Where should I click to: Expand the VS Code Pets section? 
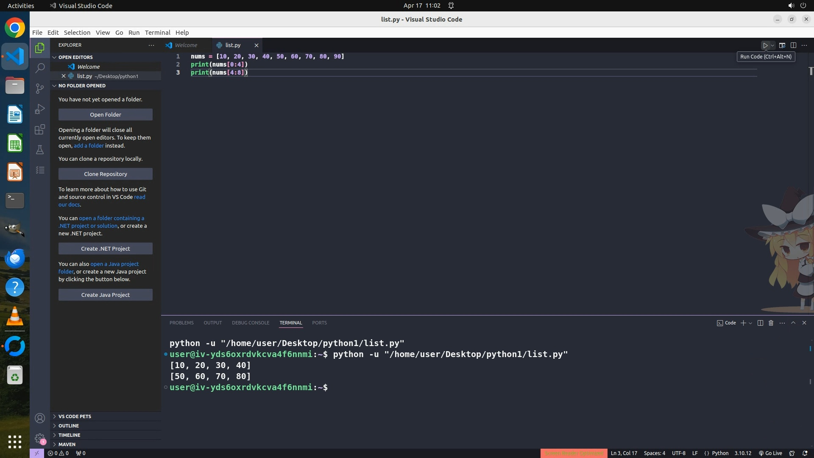[x=75, y=416]
